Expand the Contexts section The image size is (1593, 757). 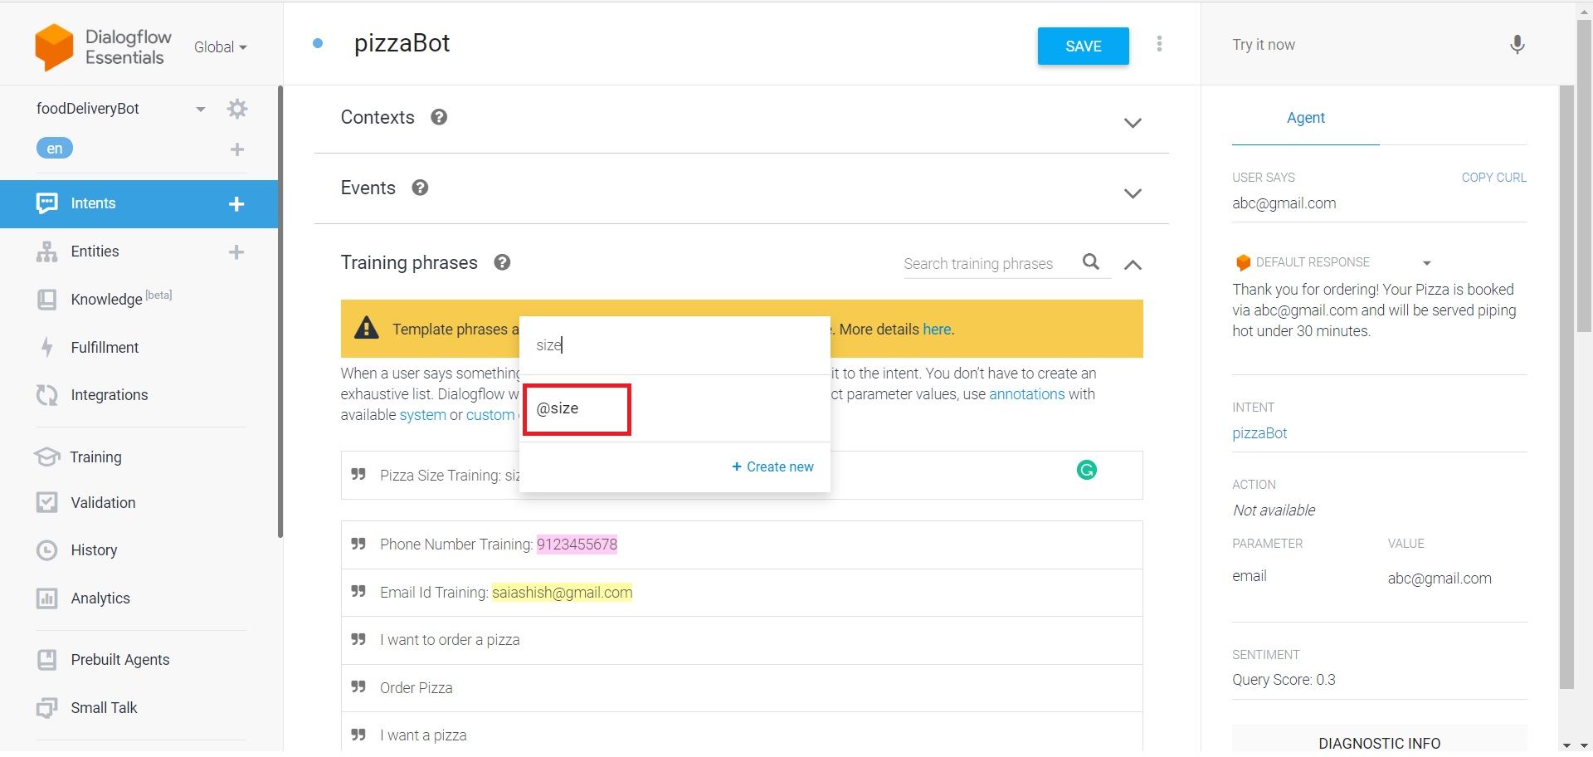click(x=1132, y=123)
